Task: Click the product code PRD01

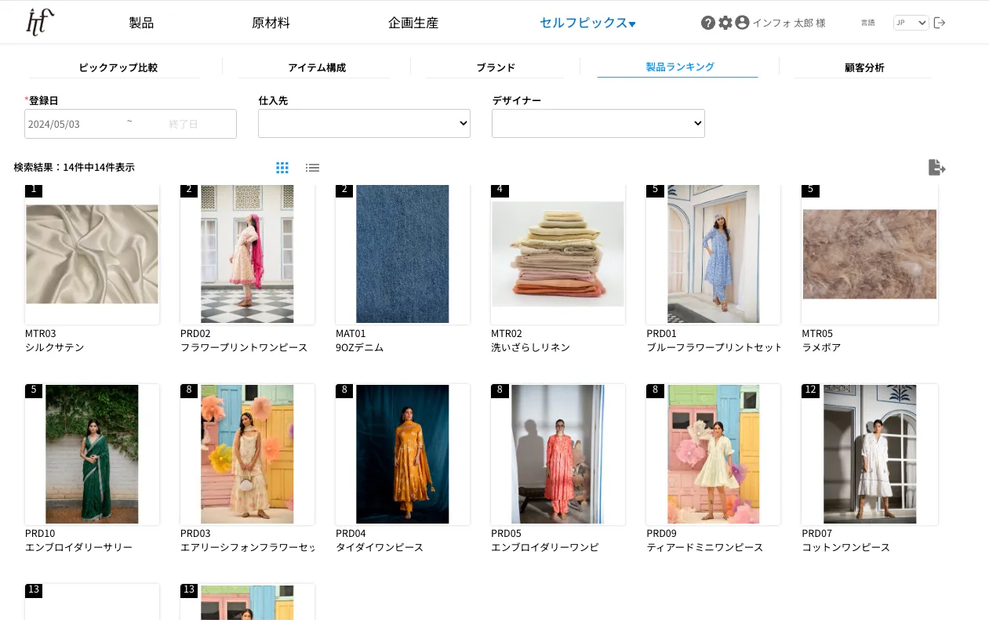Action: tap(661, 333)
